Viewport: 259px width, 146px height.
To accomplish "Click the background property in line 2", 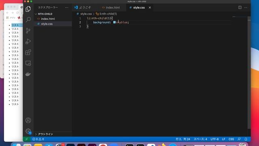I will coord(101,22).
